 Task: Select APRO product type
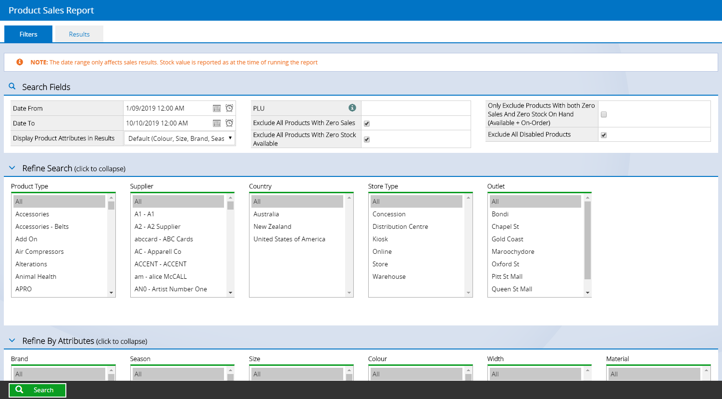coord(59,289)
